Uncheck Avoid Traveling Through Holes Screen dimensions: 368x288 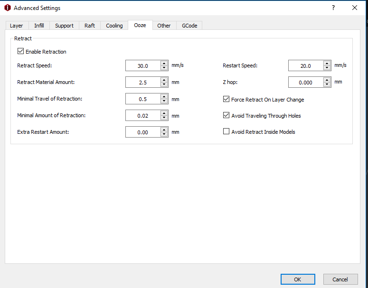[x=226, y=115]
